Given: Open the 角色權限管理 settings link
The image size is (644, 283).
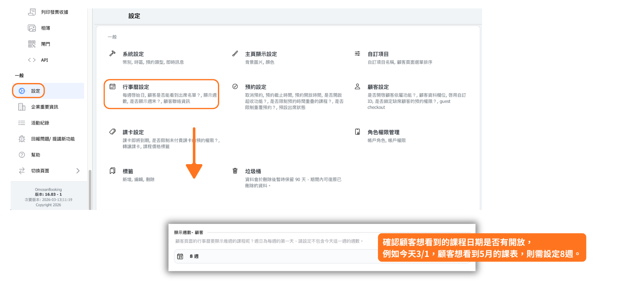Looking at the screenshot, I should pos(383,132).
